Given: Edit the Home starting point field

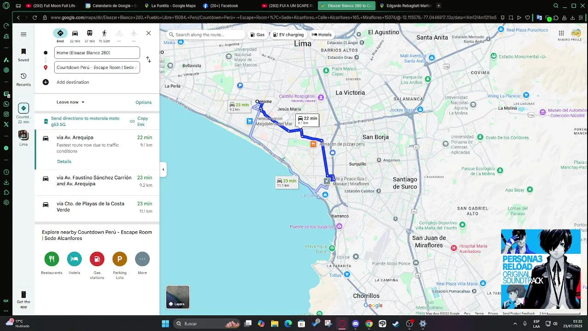Looking at the screenshot, I should tap(97, 52).
